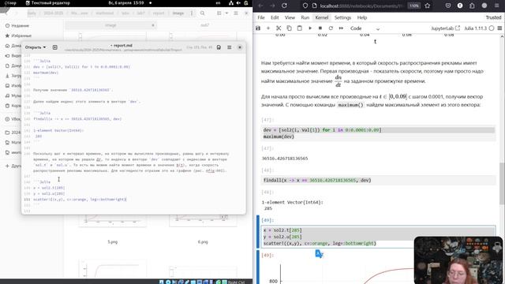Open the View menu in Jupyter

290,17
